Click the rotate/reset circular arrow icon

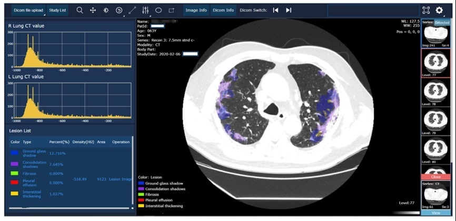click(x=119, y=10)
